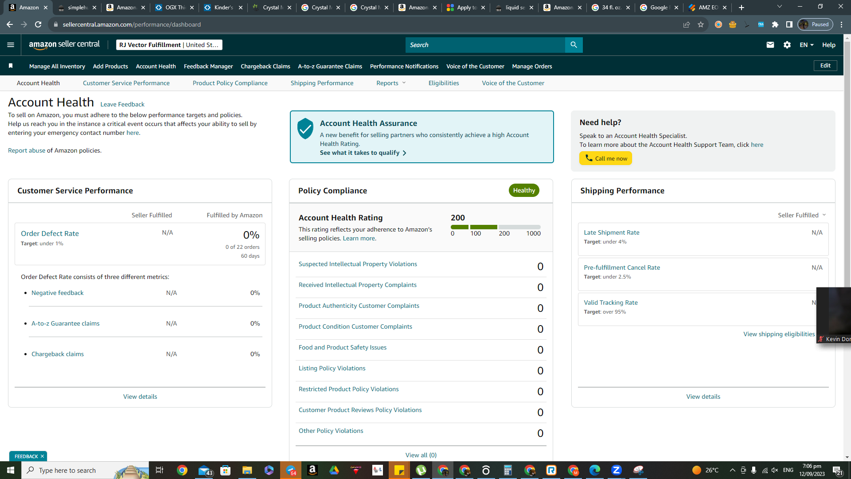Open View shipping eligibilities link
Viewport: 851px width, 479px height.
[779, 334]
